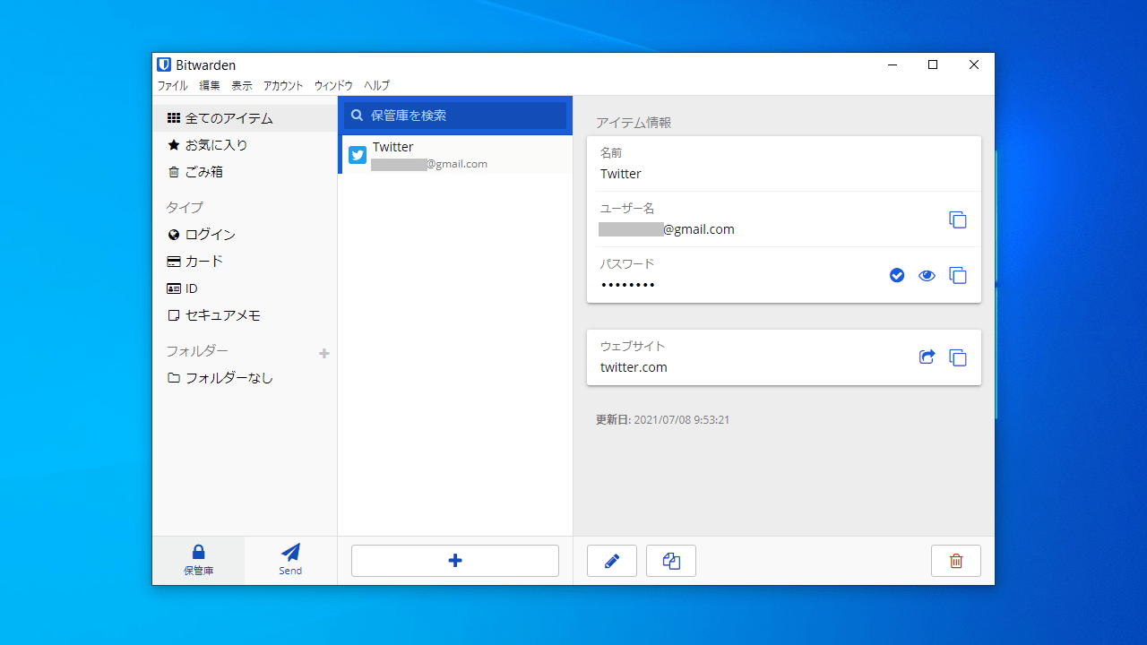
Task: Filter by セキュアメモ type
Action: coord(245,315)
